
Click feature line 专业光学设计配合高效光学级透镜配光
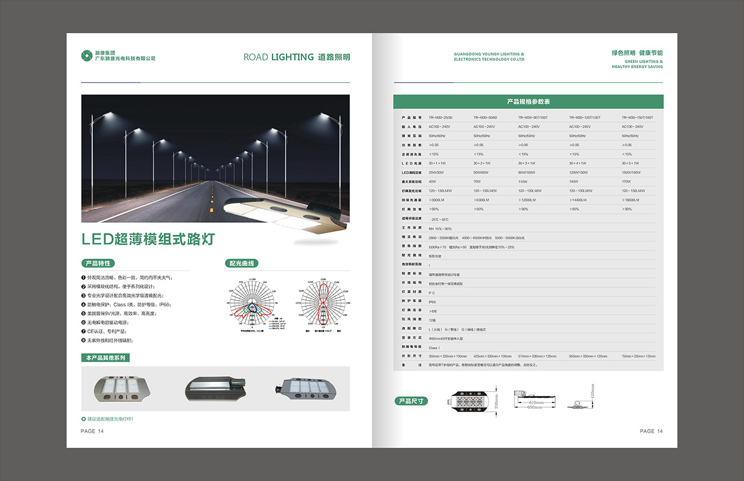click(x=126, y=295)
